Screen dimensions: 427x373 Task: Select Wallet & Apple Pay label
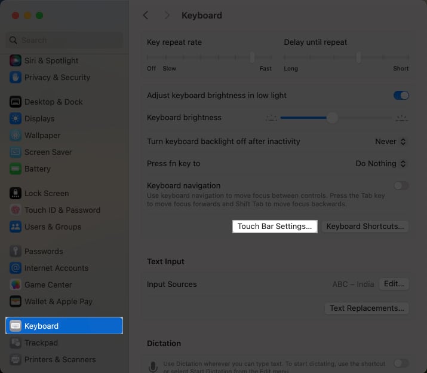click(x=59, y=301)
